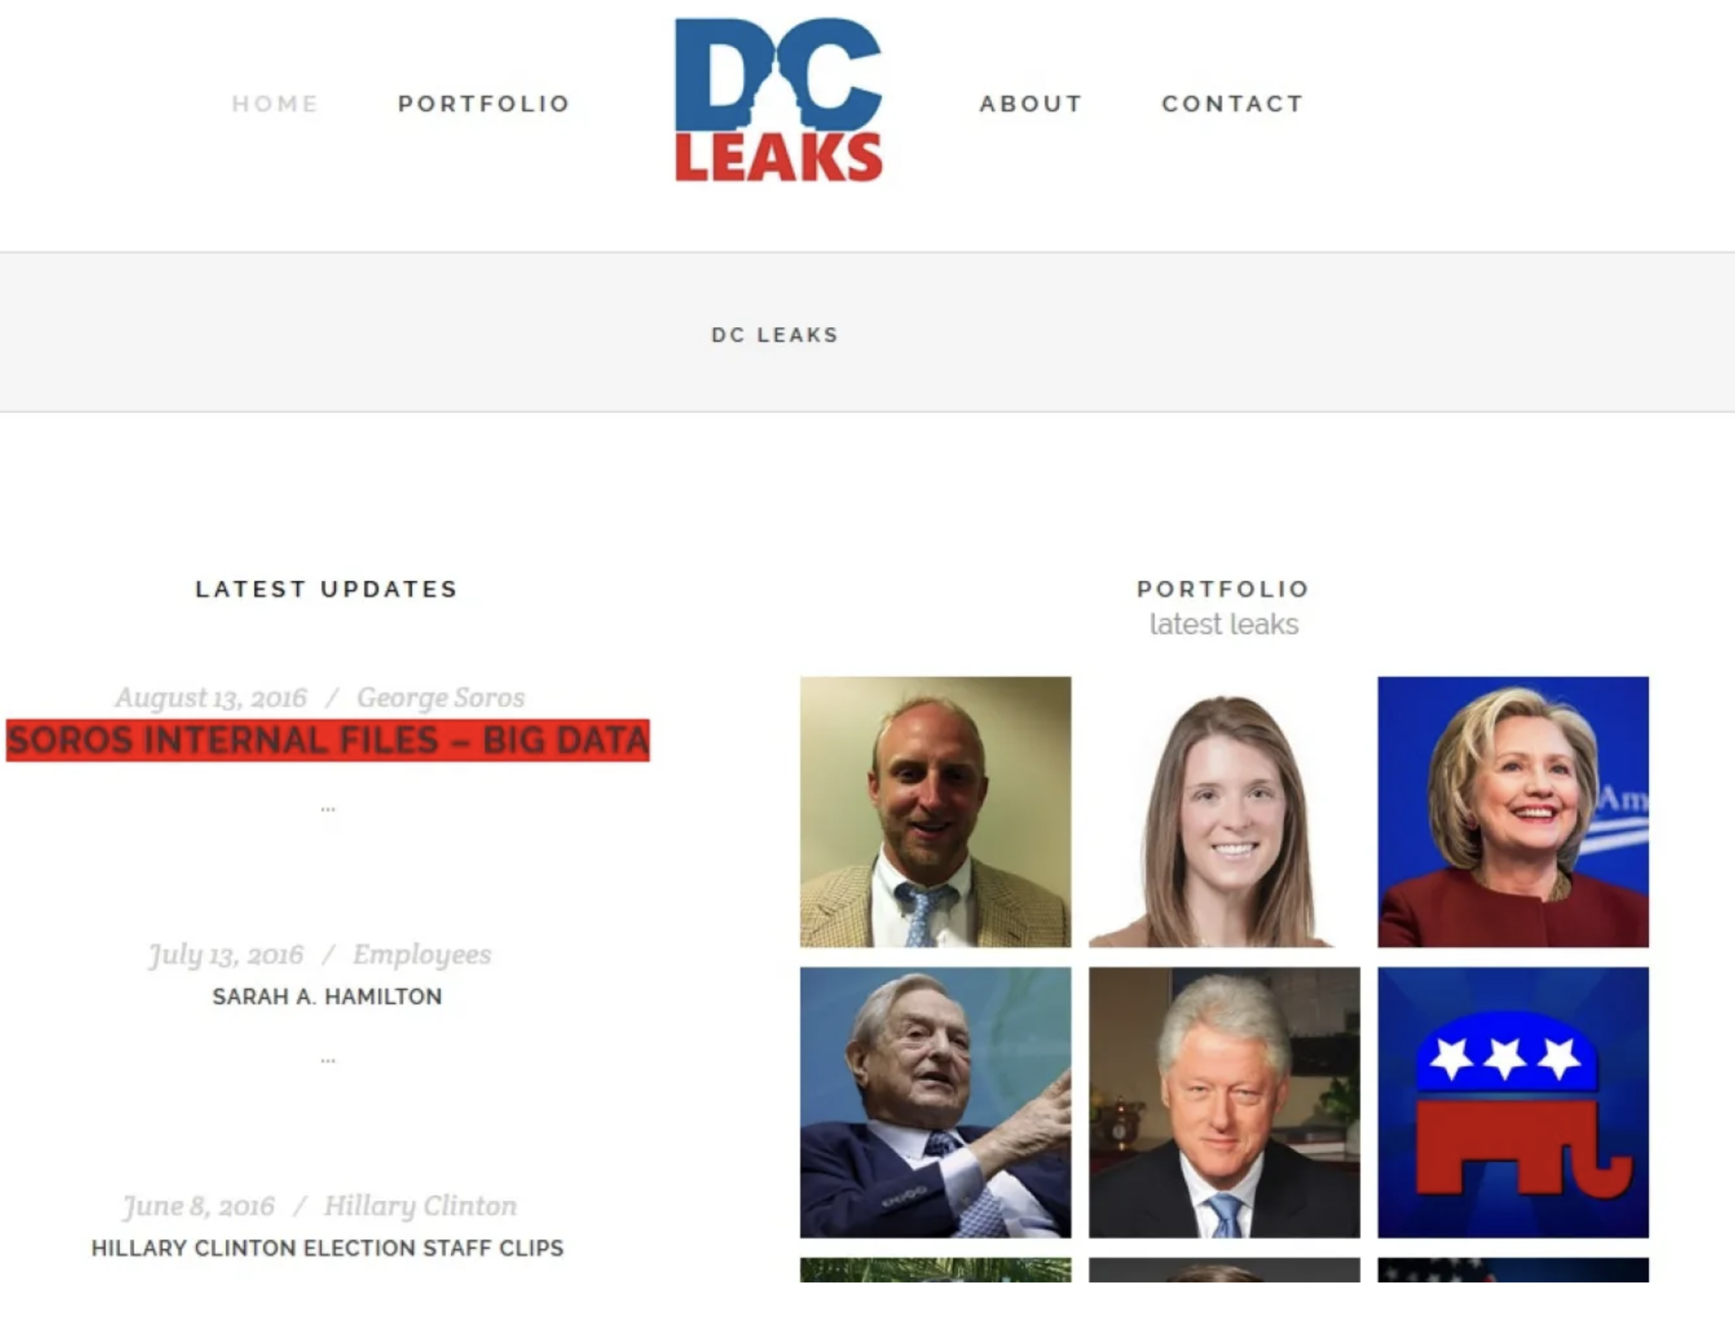Open thumbnail of bald man in tan jacket

935,812
